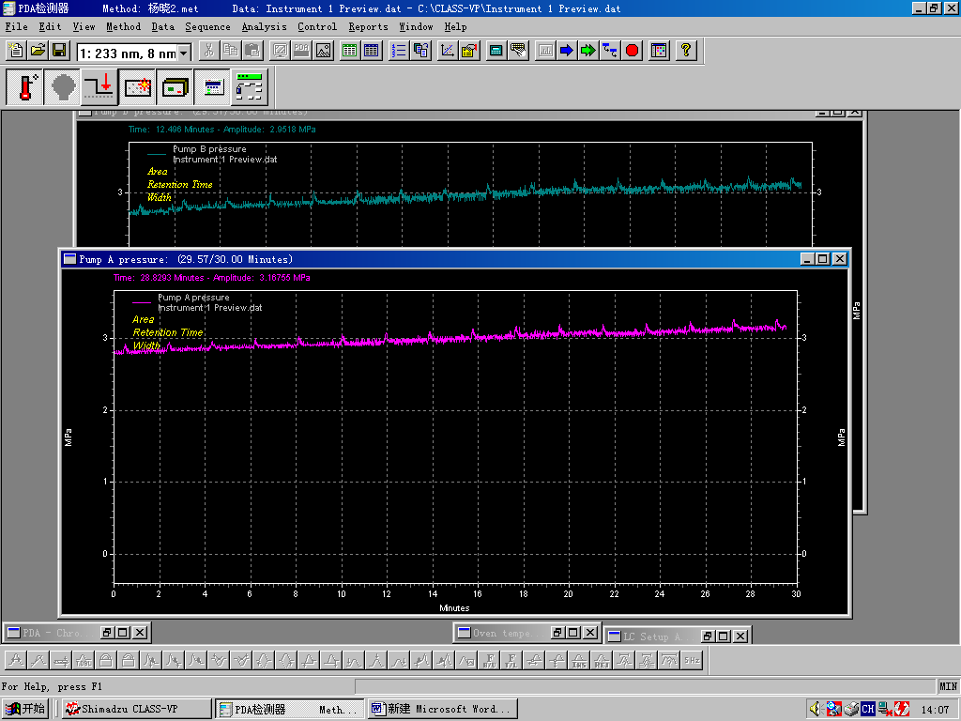Restore the minimized LC Setup window
Image resolution: width=961 pixels, height=721 pixels.
[x=707, y=637]
